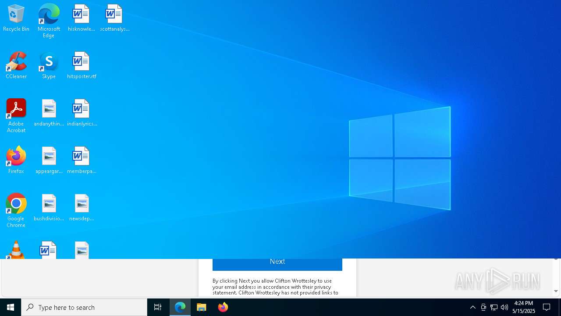This screenshot has height=316, width=561.
Task: Open the Google Chrome desktop shortcut
Action: tap(16, 210)
